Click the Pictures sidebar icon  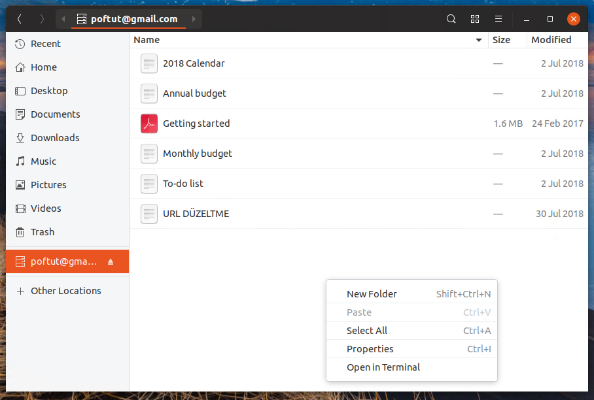(20, 185)
